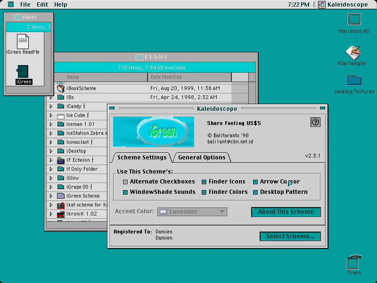Select the iDesktop folder icon
Screen dimensions: 377x283
tap(61, 151)
